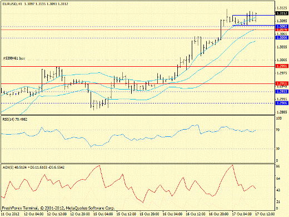Click the RSI scale value 30
The image size is (289, 217).
[x=278, y=149]
